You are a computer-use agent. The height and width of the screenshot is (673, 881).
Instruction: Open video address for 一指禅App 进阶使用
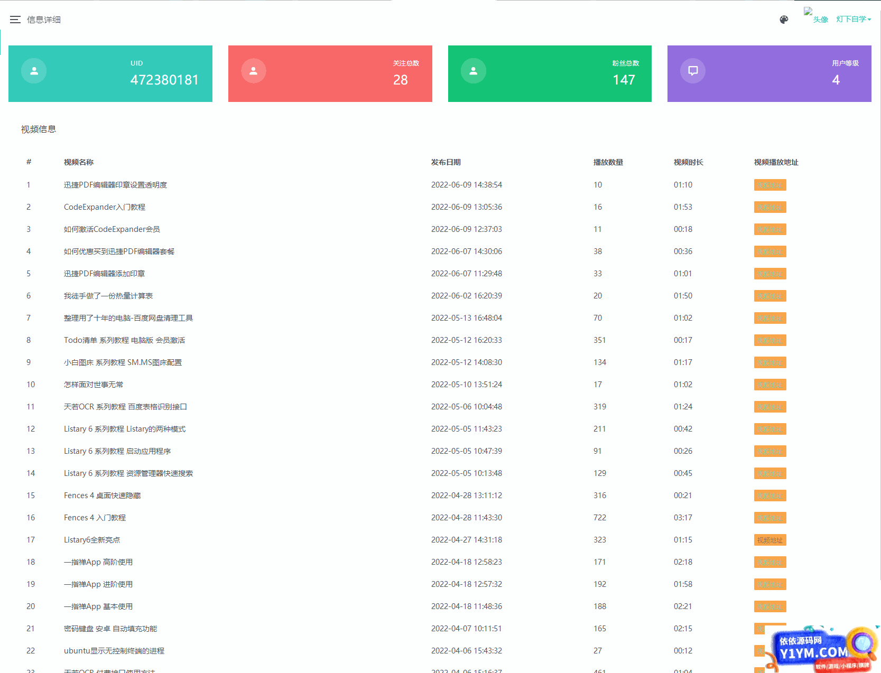click(770, 584)
